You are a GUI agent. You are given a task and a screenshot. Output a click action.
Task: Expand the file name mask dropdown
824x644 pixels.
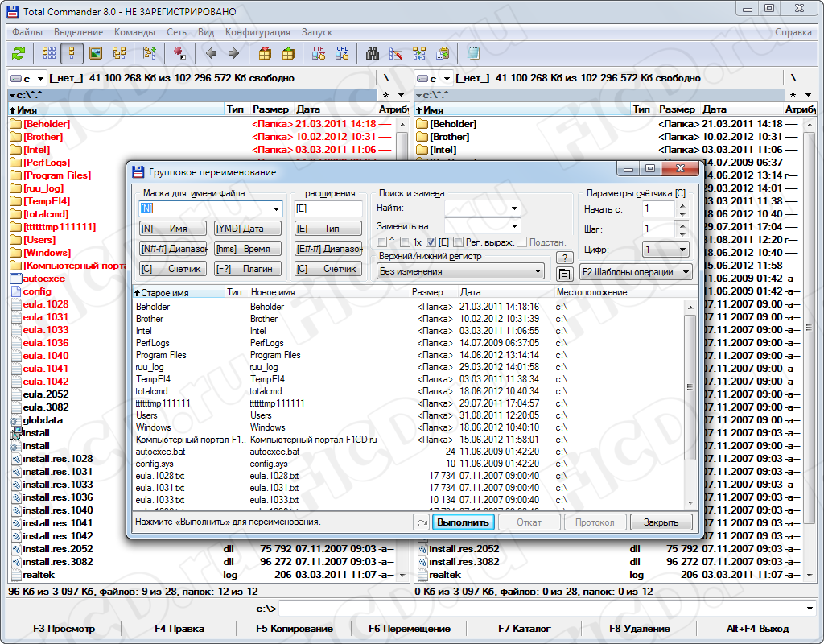[277, 208]
